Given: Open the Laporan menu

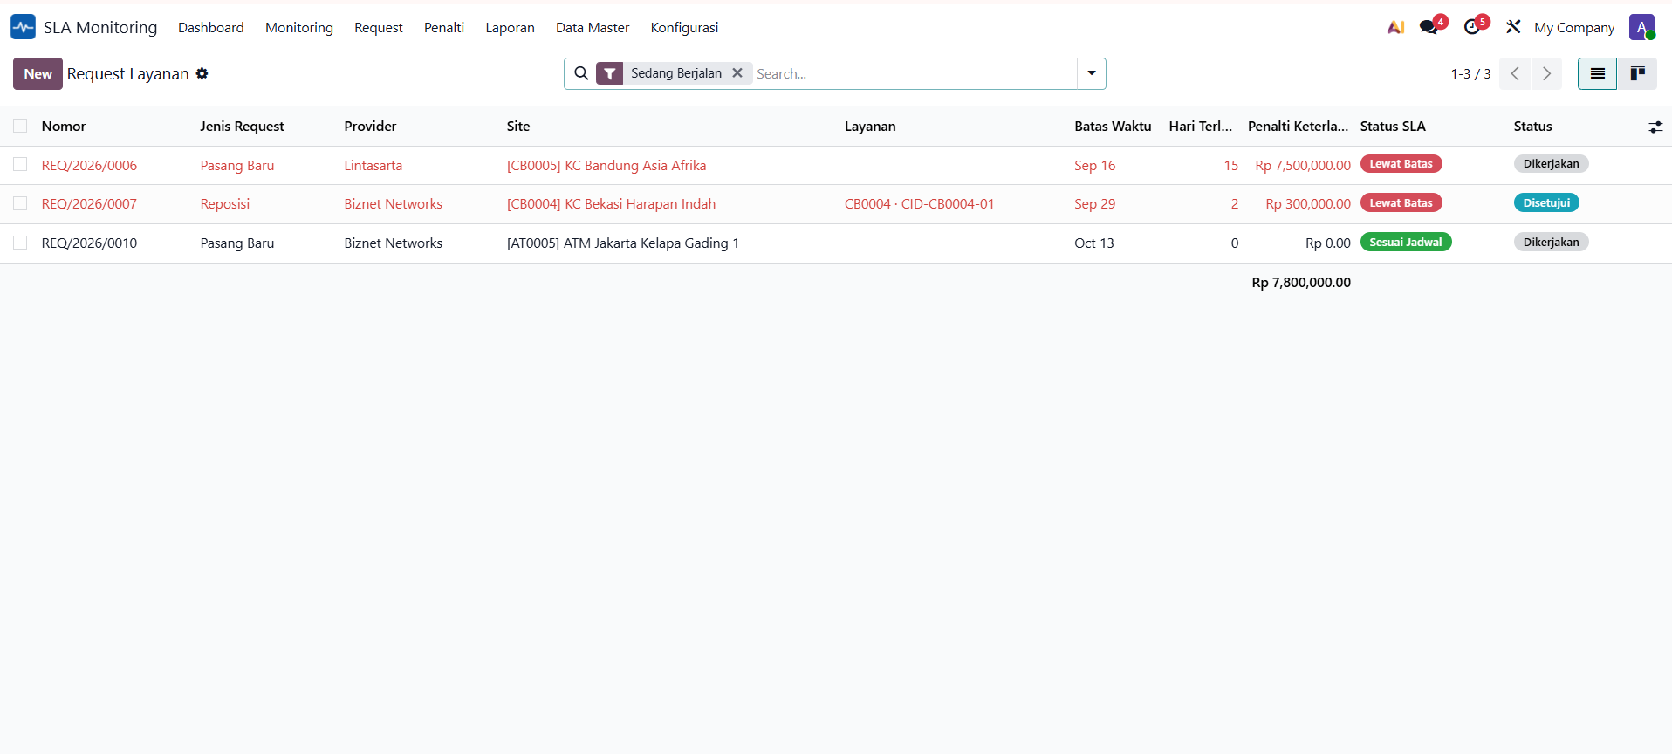Looking at the screenshot, I should pyautogui.click(x=510, y=28).
